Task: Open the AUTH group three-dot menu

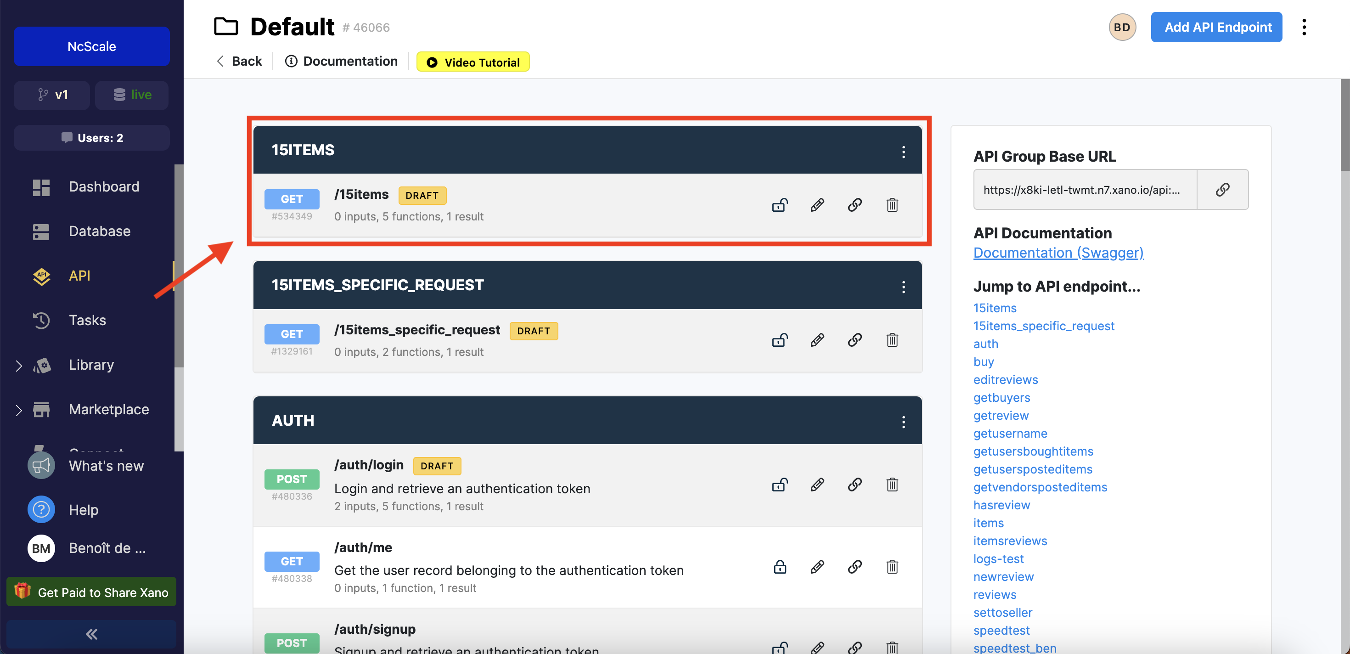Action: (903, 422)
